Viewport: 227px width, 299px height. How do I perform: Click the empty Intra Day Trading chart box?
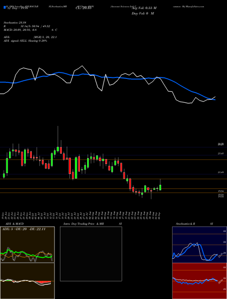pyautogui.click(x=91, y=254)
